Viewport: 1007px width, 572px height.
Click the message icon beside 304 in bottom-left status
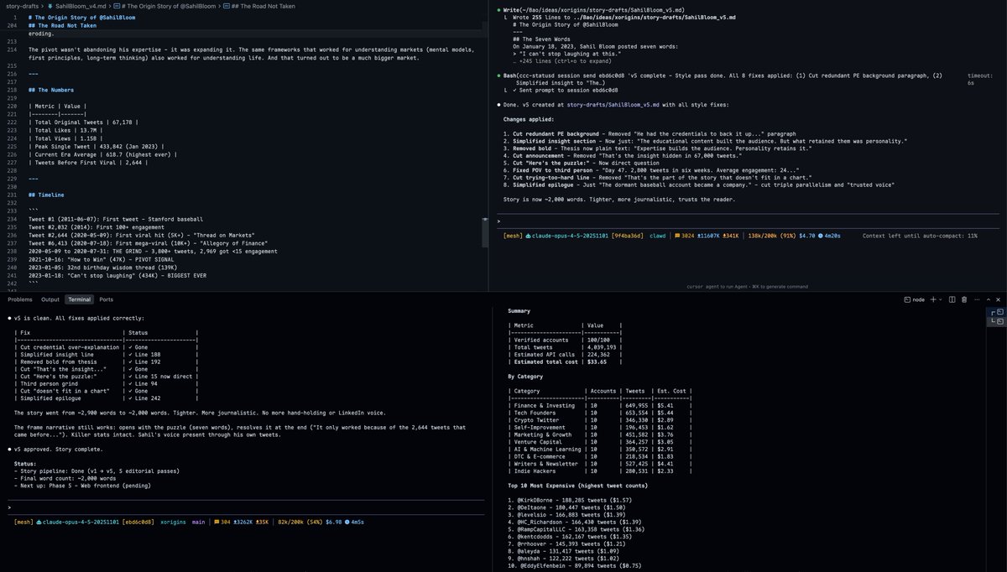218,523
